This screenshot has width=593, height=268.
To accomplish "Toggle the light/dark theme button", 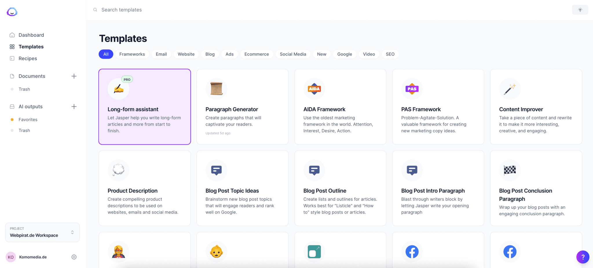I will coord(580,10).
